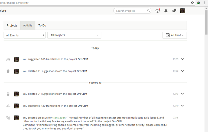The image size is (208, 132).
Task: Open the Chrome three-dot menu
Action: point(204,3)
